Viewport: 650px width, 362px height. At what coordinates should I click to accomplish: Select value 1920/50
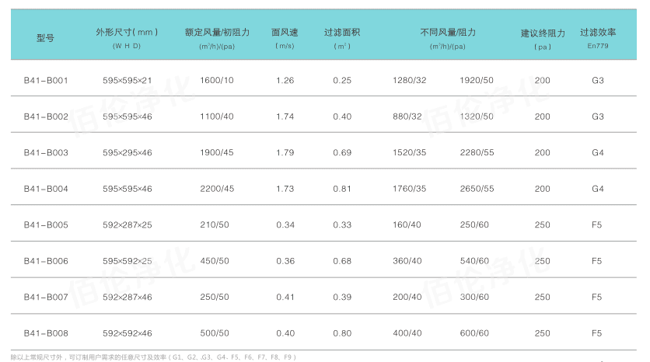click(x=477, y=80)
